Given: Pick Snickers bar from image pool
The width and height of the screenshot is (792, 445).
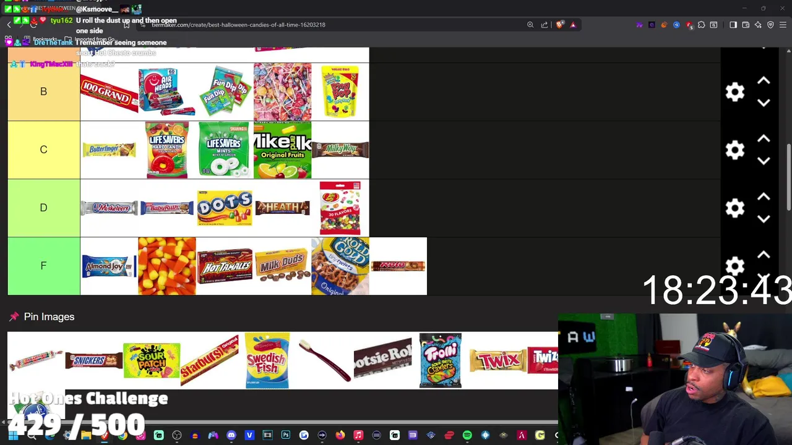Looking at the screenshot, I should 93,360.
